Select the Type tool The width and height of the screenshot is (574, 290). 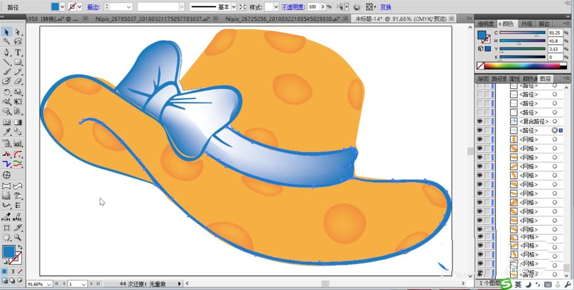(x=18, y=53)
